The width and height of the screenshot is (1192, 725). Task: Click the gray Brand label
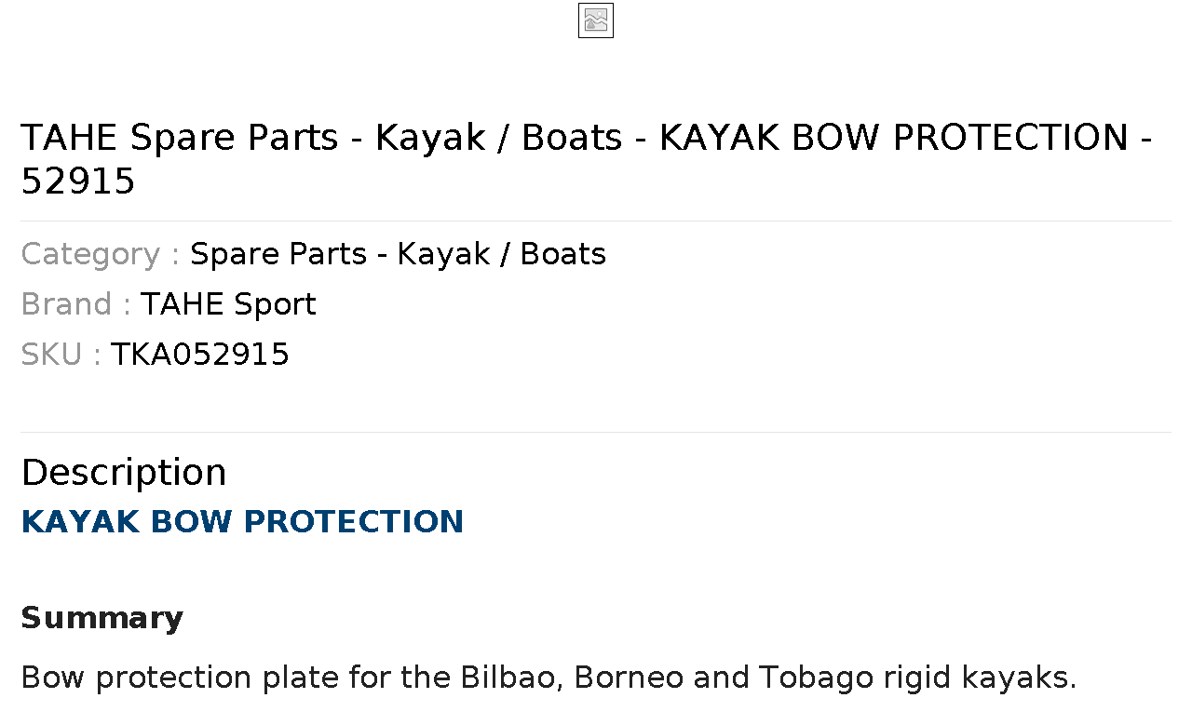pos(75,304)
